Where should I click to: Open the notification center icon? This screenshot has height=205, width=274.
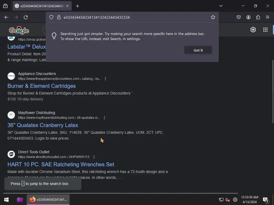point(265,200)
